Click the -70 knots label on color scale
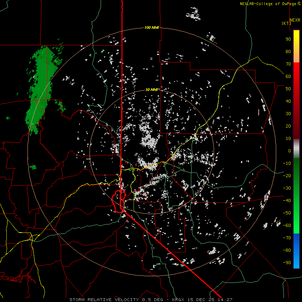 (287, 238)
